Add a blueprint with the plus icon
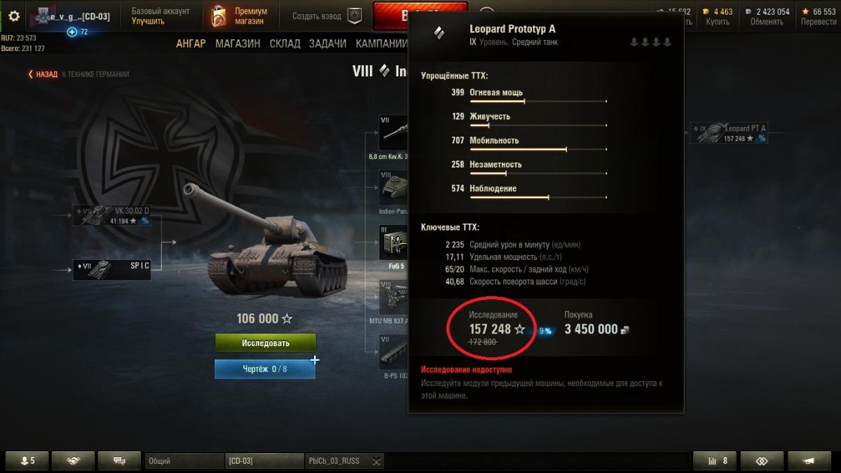 (315, 360)
